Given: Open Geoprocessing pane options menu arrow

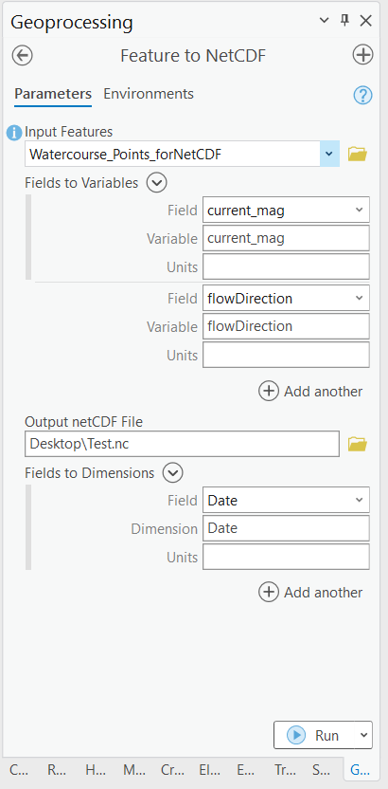Looking at the screenshot, I should [x=325, y=20].
